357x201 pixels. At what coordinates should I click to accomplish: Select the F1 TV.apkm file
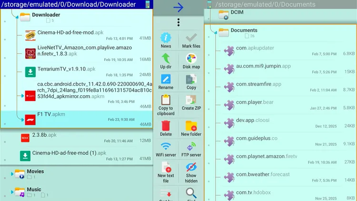click(77, 120)
